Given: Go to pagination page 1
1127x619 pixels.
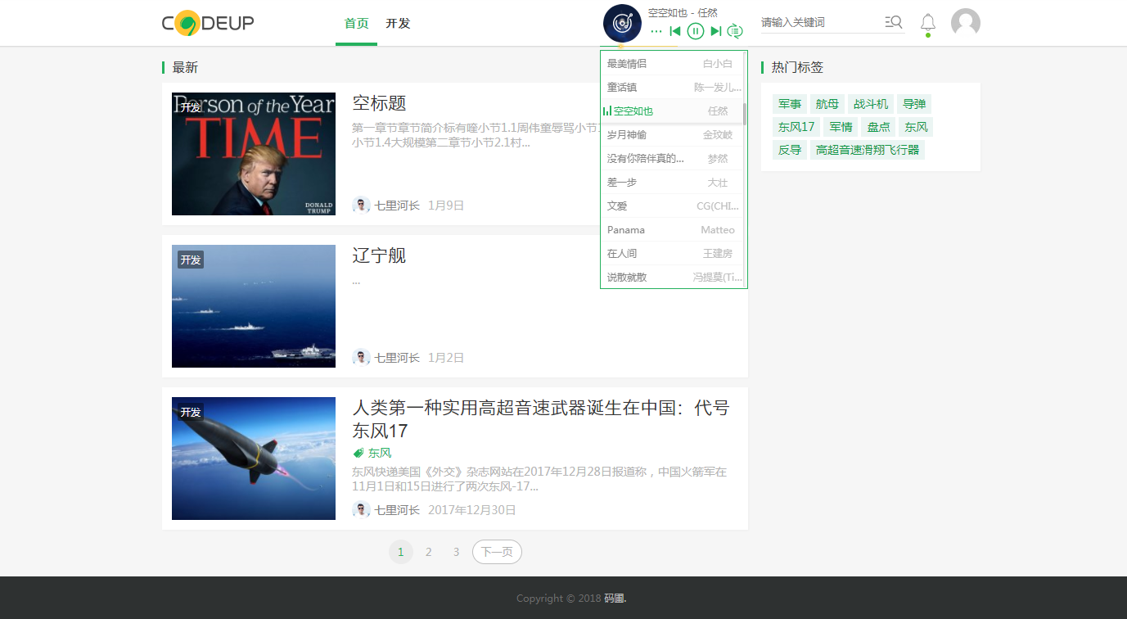Looking at the screenshot, I should pyautogui.click(x=400, y=552).
